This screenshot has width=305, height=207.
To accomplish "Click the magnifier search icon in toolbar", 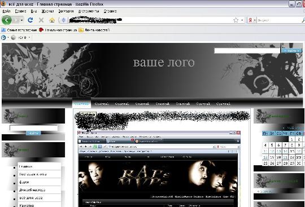I will (303, 20).
